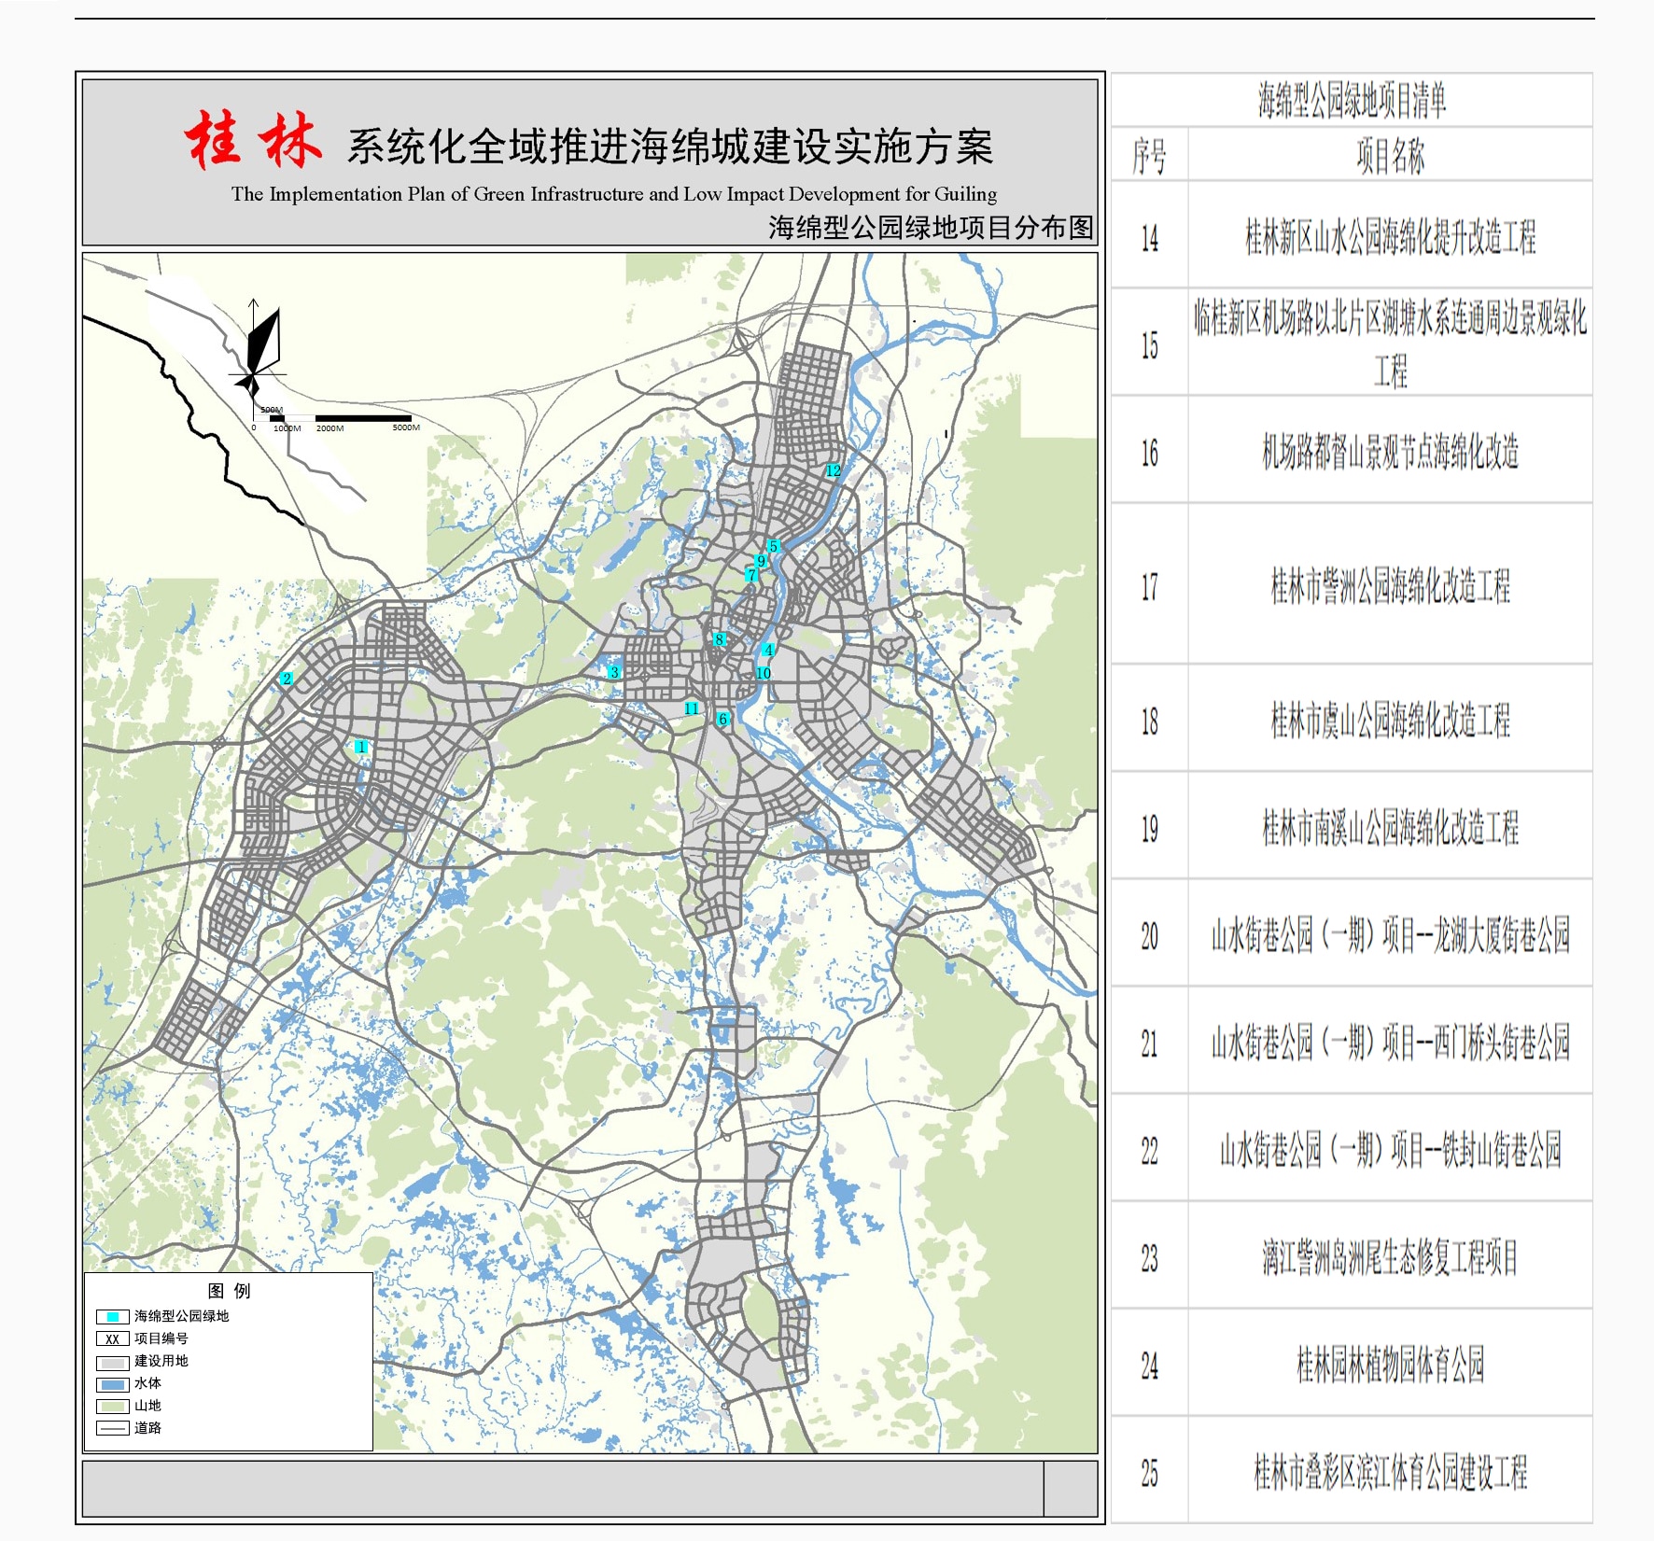1654x1541 pixels.
Task: Click the 项目名称 column header
Action: [x=1389, y=156]
